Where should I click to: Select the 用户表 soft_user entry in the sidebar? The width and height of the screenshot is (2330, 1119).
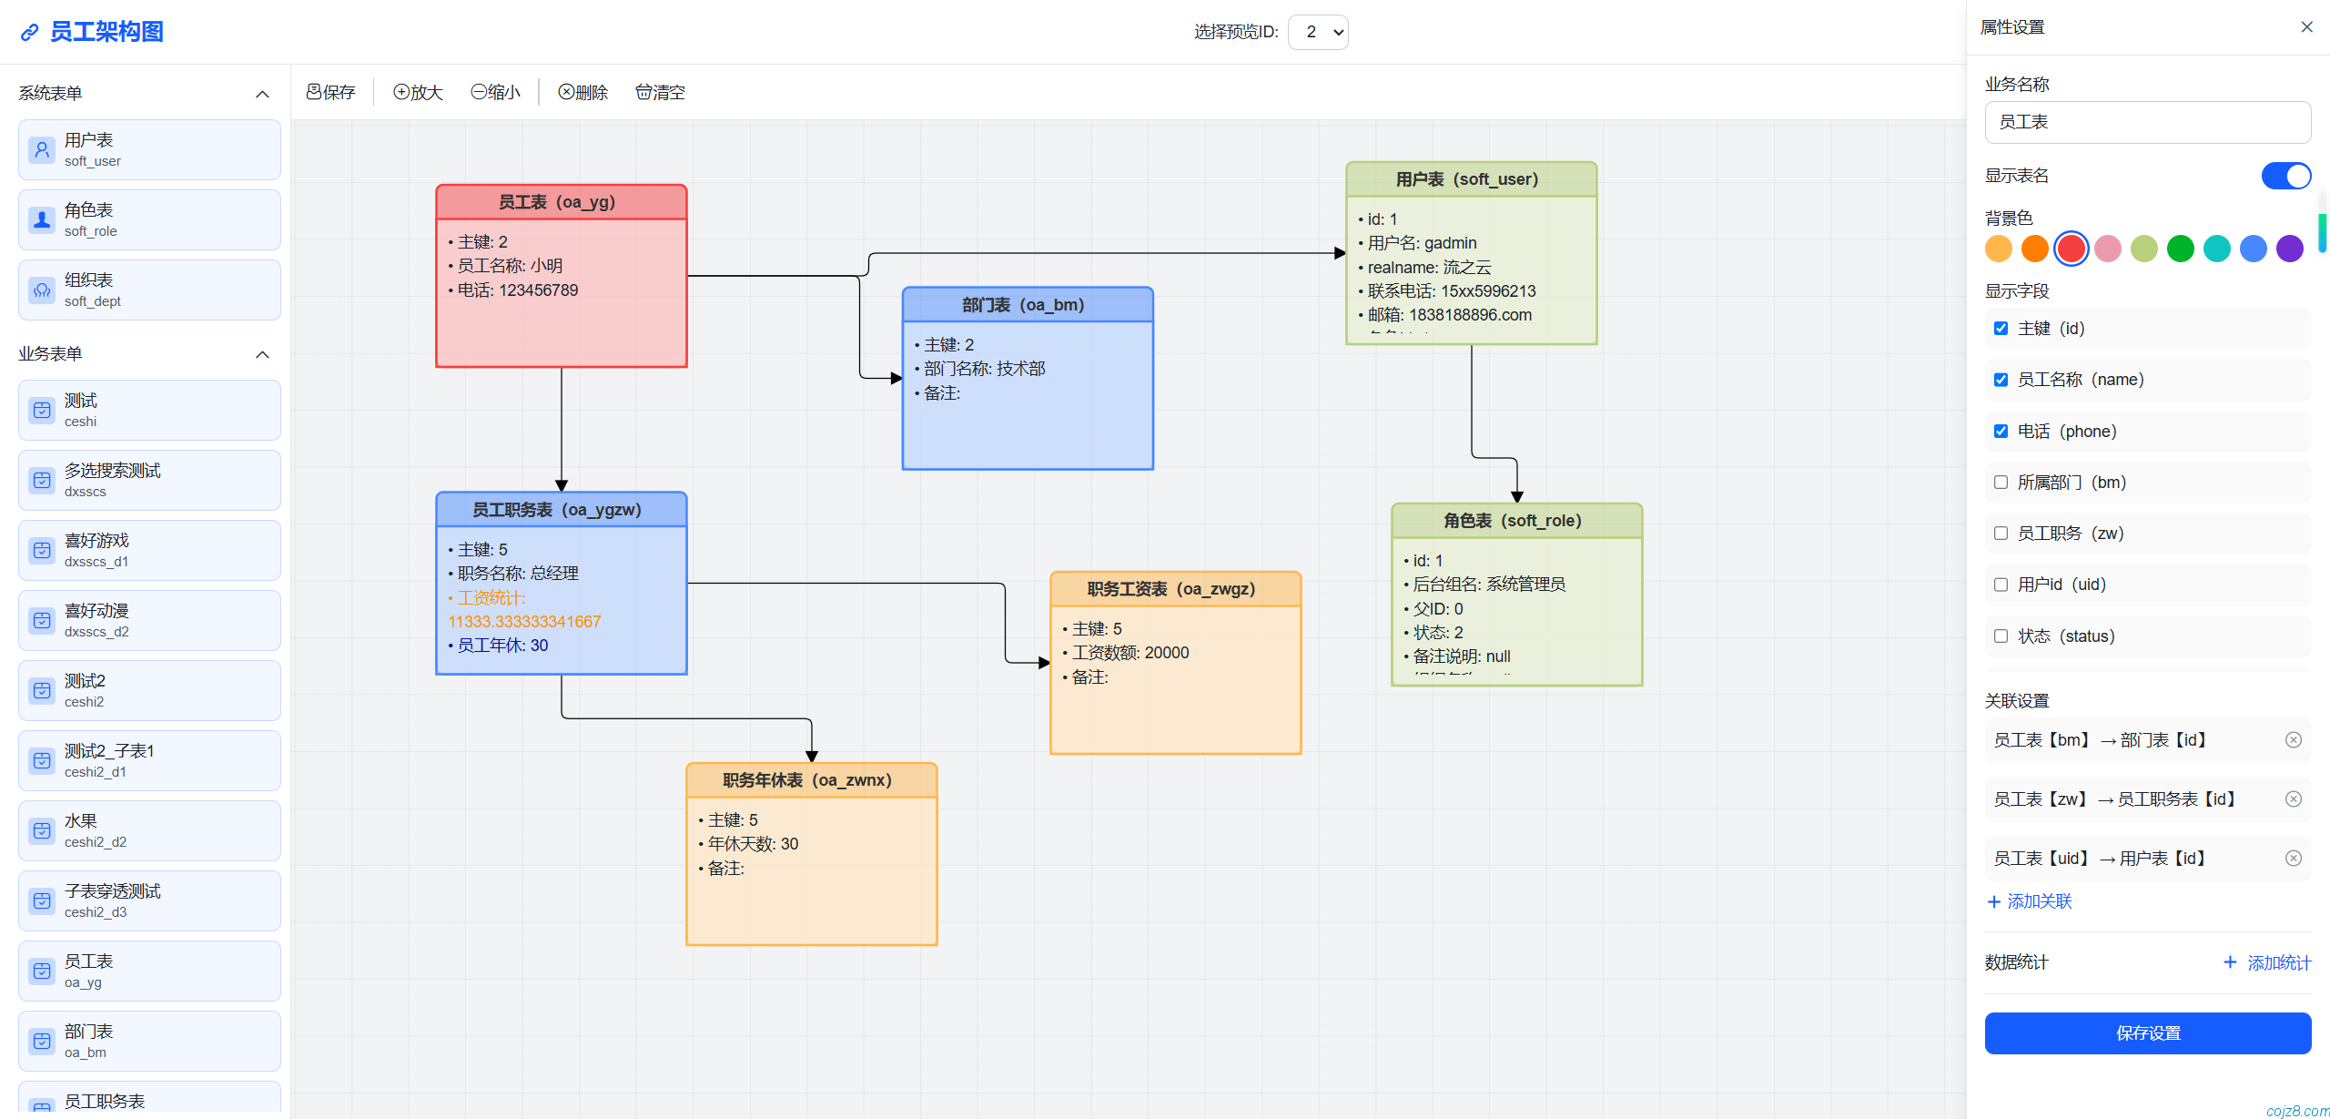tap(148, 149)
